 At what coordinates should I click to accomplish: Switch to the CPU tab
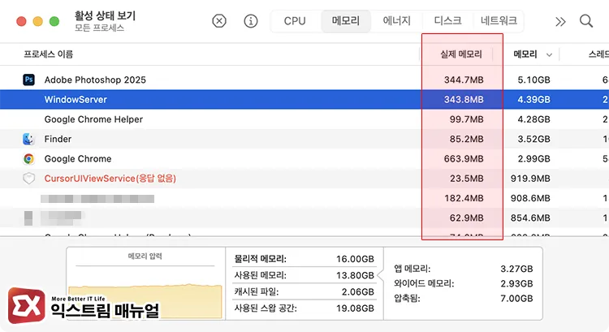click(x=295, y=21)
